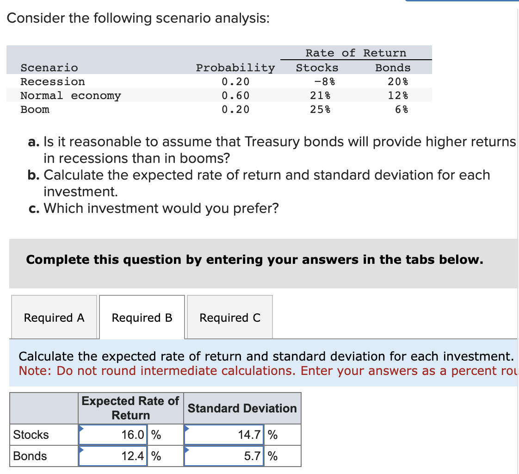Select the Bonds standard deviation field
The image size is (519, 474).
click(x=223, y=456)
